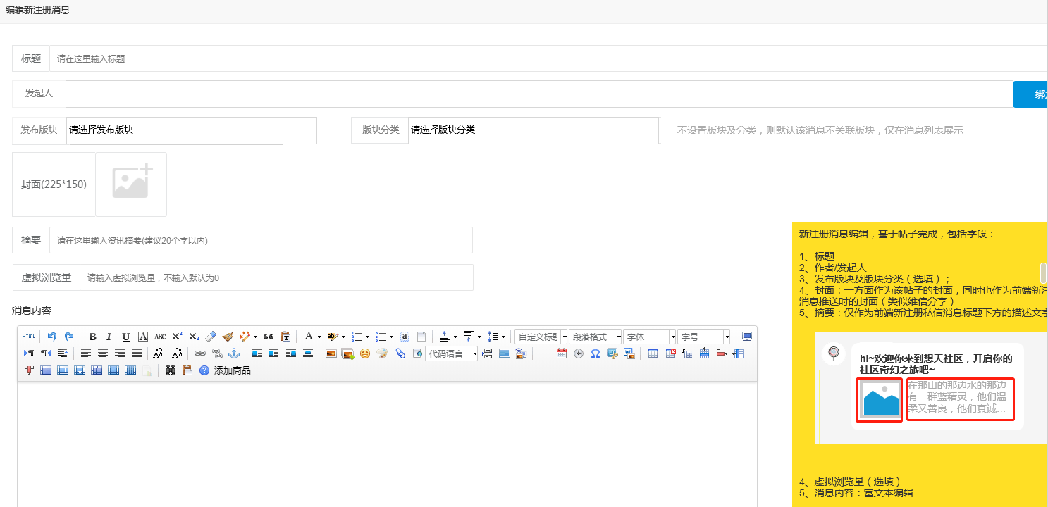
Task: Click the auto-typeset magic wand icon
Action: [246, 337]
